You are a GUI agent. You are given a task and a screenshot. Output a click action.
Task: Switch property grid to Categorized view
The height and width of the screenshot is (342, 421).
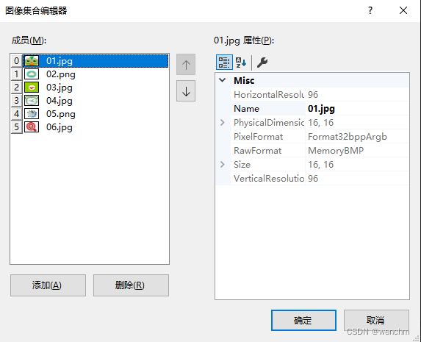(224, 63)
